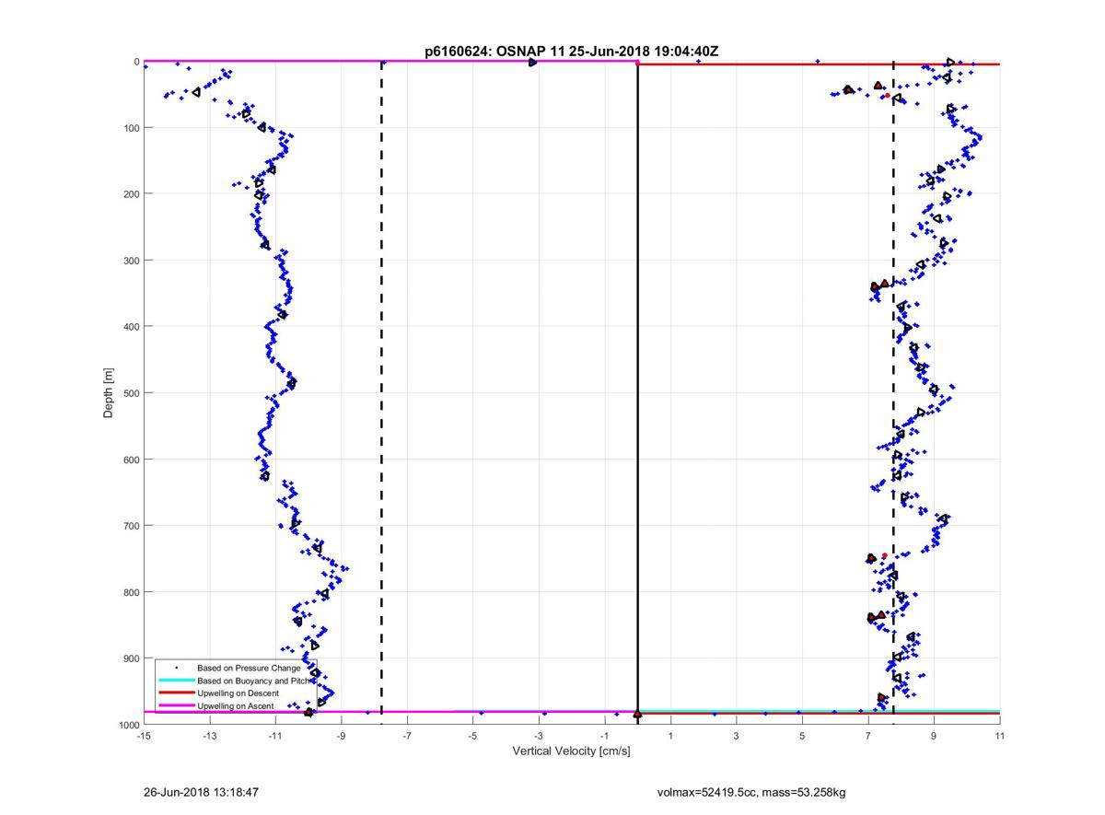Image resolution: width=1105 pixels, height=815 pixels.
Task: Click the timestamp '26-Jun-2018 13:18:47'
Action: point(201,791)
